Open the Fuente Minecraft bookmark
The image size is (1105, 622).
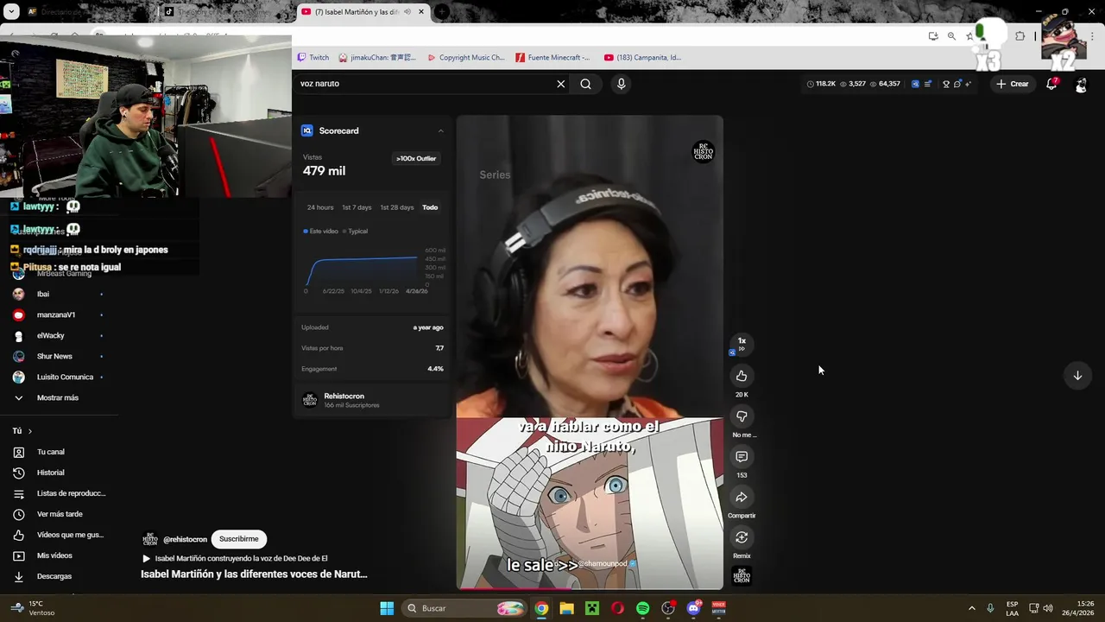[x=552, y=58]
